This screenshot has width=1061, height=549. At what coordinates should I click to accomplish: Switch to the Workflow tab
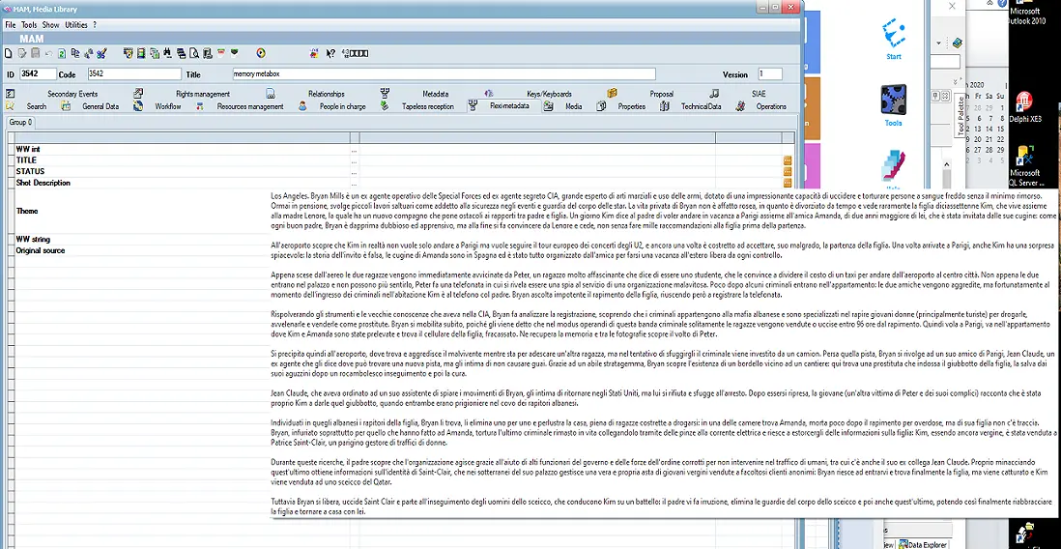(167, 106)
